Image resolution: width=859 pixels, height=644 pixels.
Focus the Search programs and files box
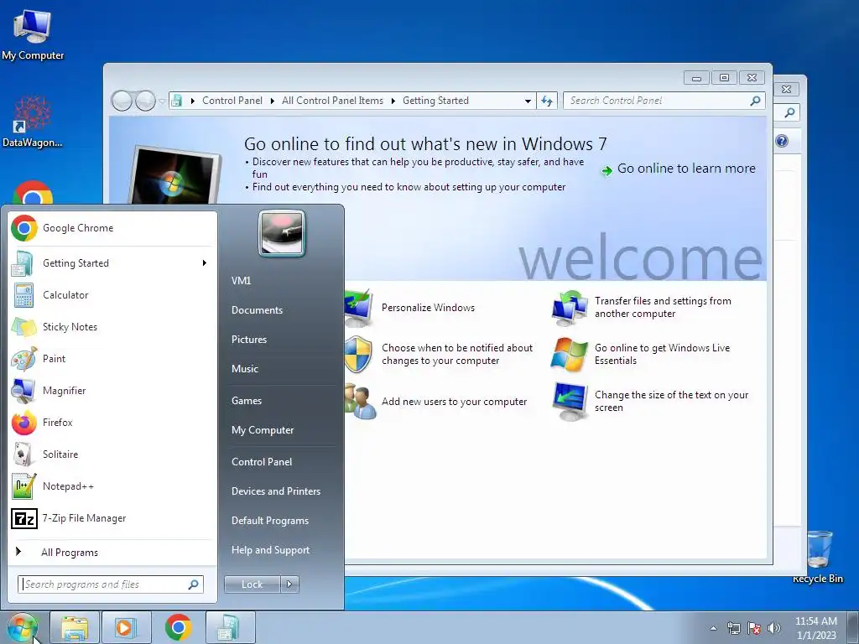click(110, 584)
